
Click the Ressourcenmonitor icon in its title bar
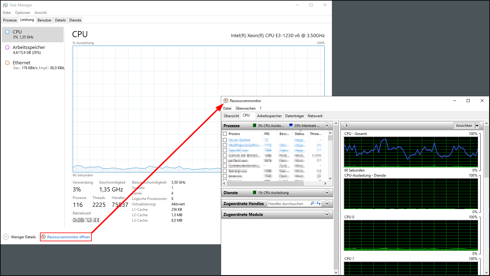pos(226,101)
